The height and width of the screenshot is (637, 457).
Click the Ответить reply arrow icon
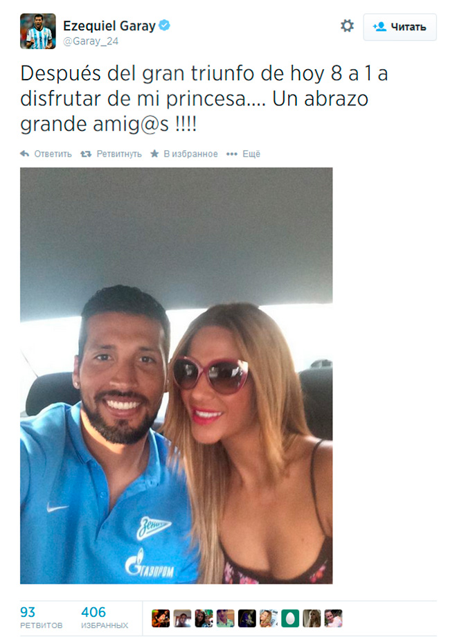pyautogui.click(x=25, y=154)
